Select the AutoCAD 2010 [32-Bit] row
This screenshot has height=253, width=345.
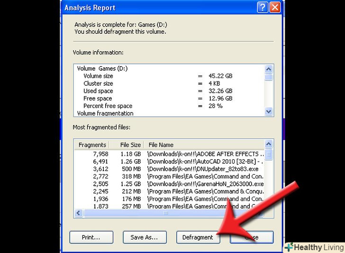click(x=169, y=162)
